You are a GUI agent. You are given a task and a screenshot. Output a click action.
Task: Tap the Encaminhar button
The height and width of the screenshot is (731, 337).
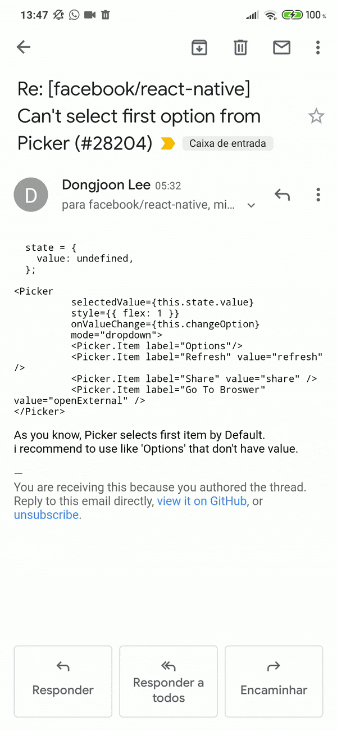274,681
